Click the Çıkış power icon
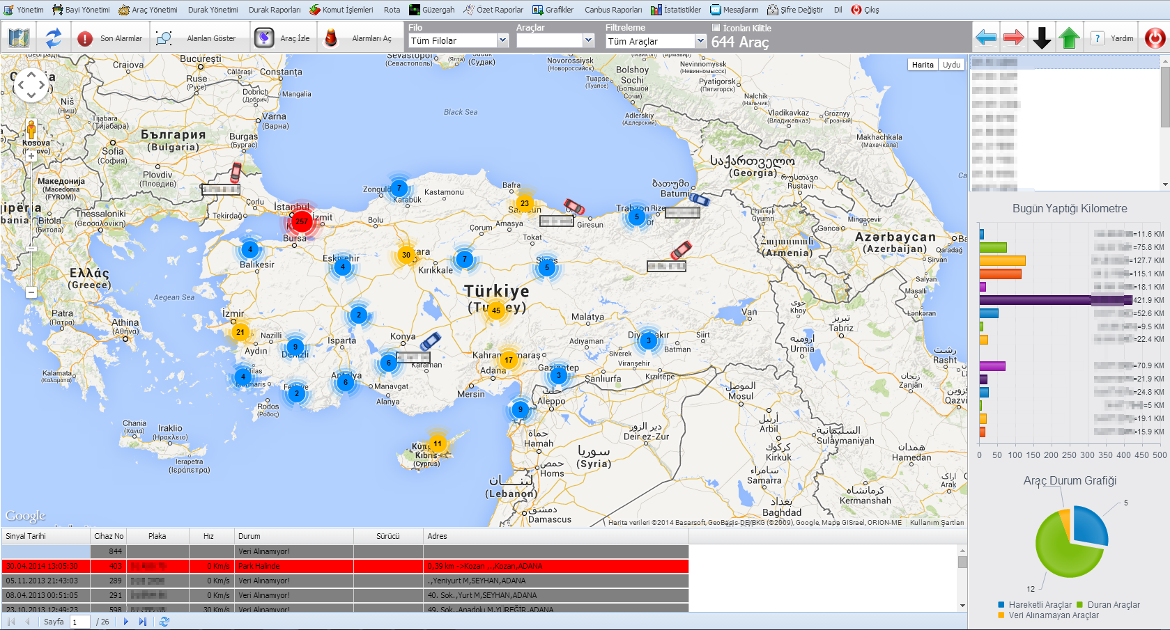 (x=856, y=10)
